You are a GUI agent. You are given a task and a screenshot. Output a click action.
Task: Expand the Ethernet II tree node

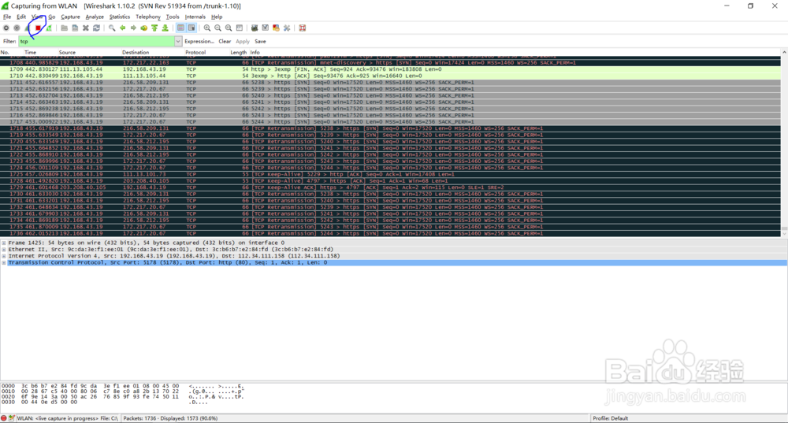[x=4, y=249]
